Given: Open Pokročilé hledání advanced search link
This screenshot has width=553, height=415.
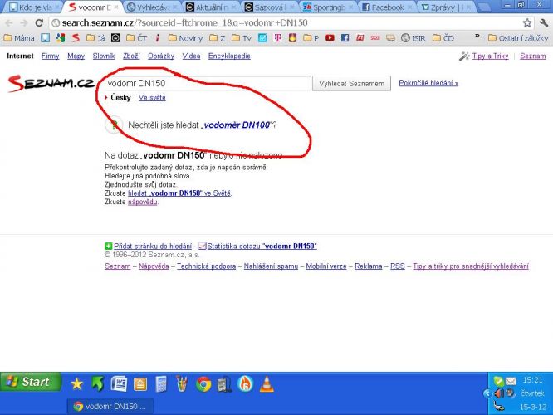Looking at the screenshot, I should [428, 83].
